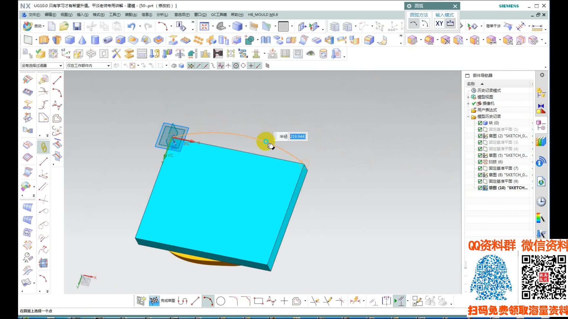Select the Line tool in bottom toolbar
The height and width of the screenshot is (319, 568).
point(195,301)
